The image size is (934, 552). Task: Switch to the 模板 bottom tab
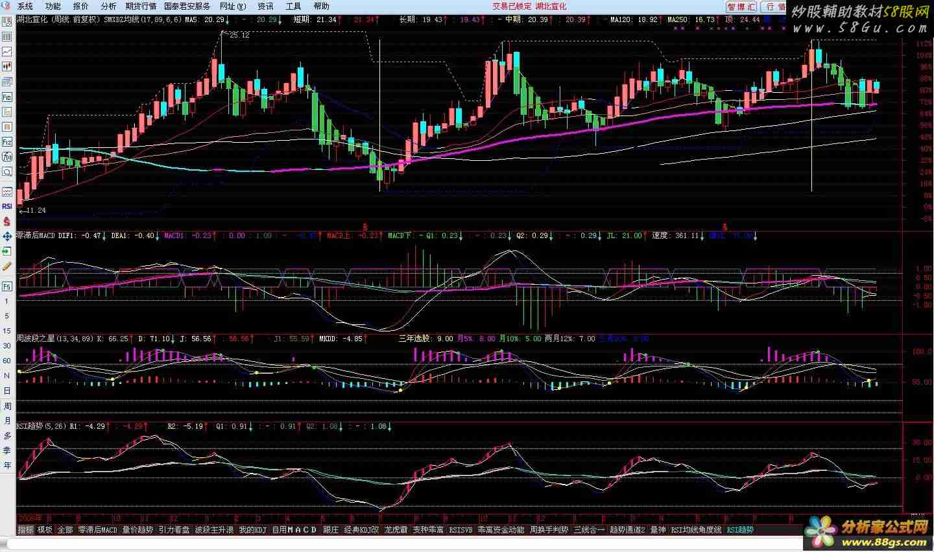(45, 530)
